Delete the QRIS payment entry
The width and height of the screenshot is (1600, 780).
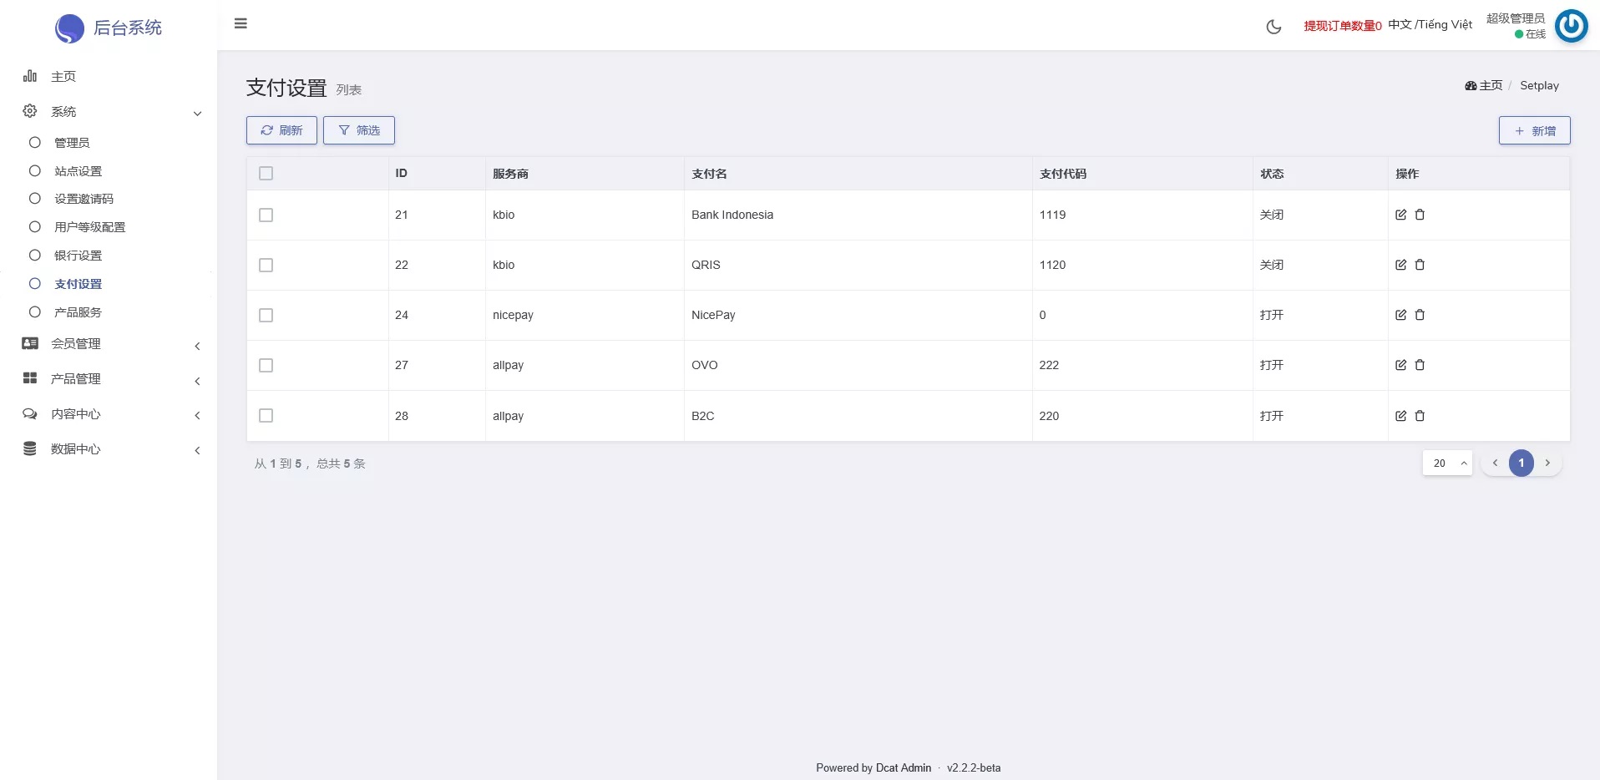click(x=1420, y=265)
